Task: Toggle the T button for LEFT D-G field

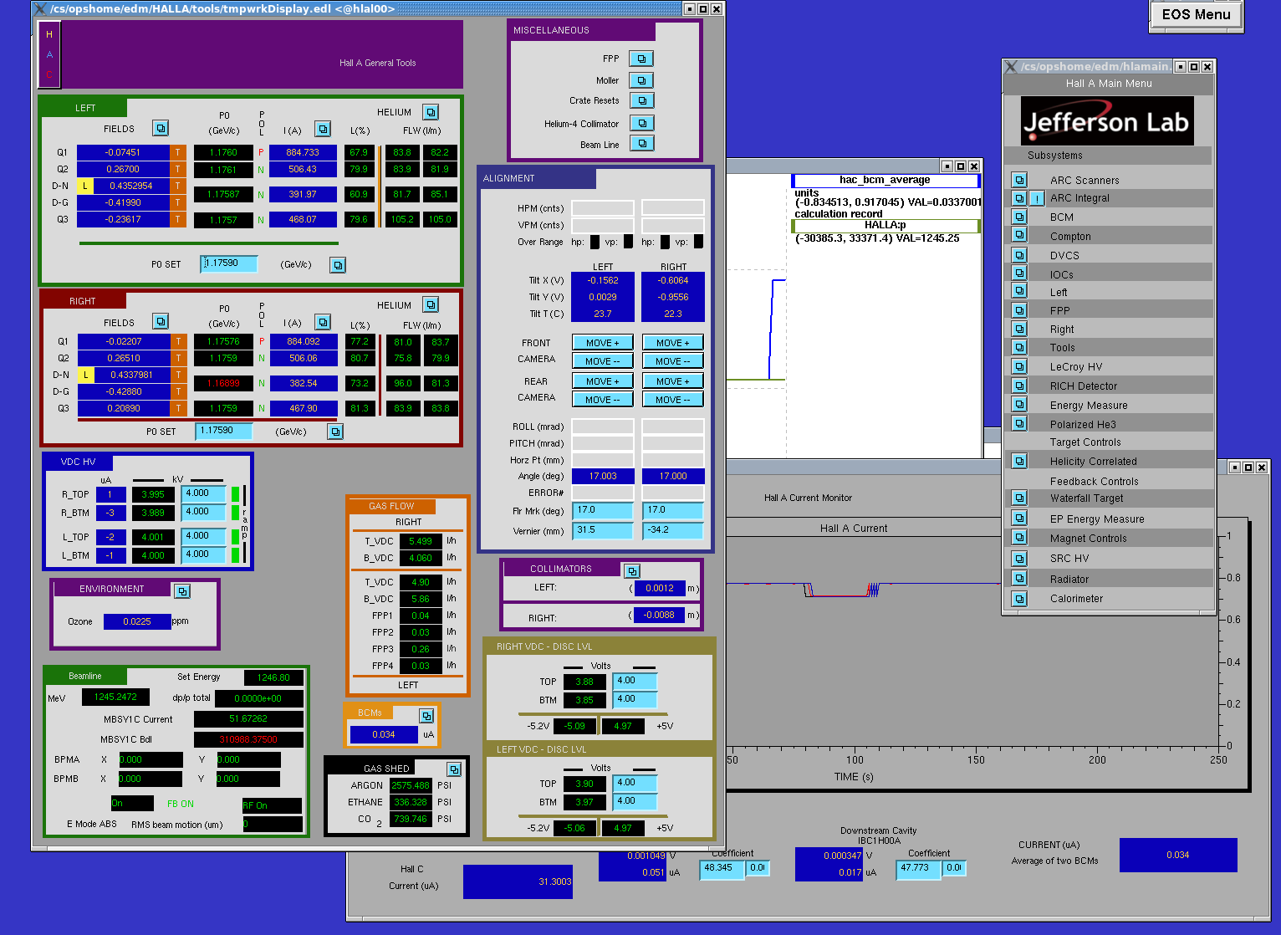Action: [x=178, y=202]
